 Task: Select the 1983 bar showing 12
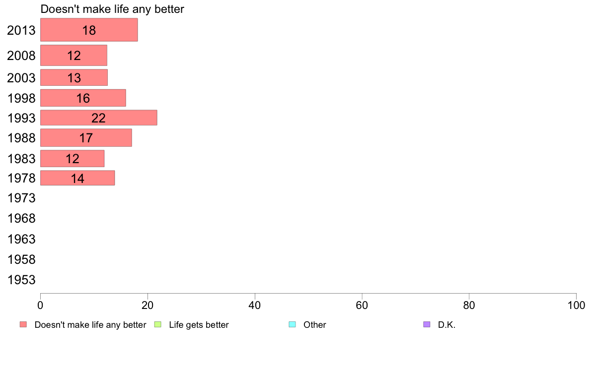72,158
